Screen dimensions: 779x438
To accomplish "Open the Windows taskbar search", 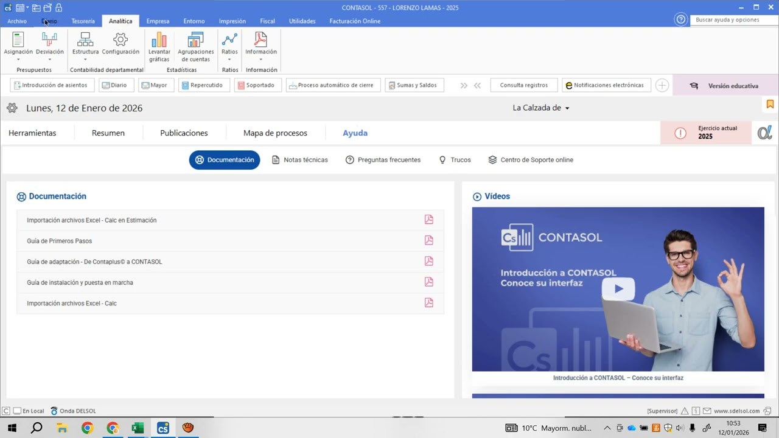I will click(37, 428).
